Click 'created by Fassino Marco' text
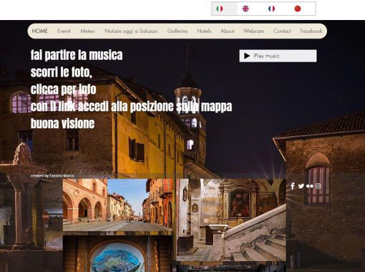The image size is (365, 272). pos(52,176)
